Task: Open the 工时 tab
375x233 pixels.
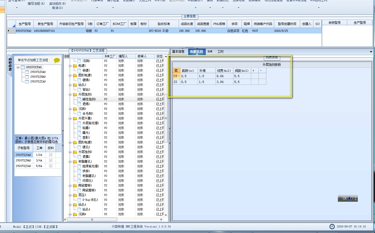Action: click(x=221, y=51)
